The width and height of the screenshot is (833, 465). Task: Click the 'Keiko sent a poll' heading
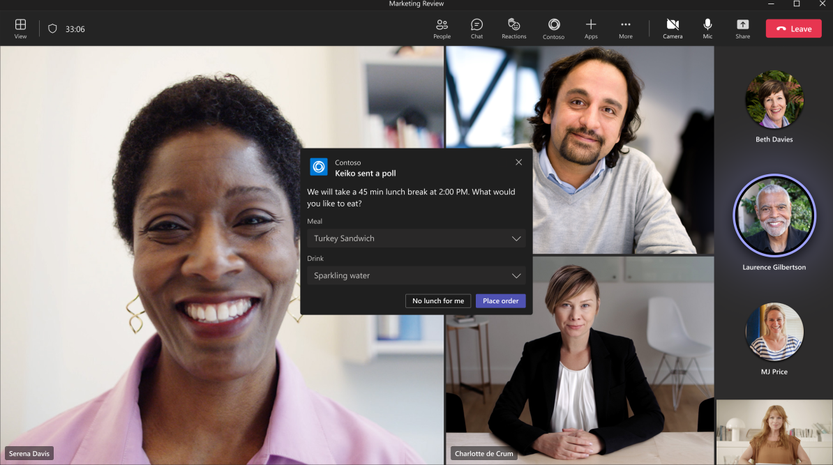point(366,174)
